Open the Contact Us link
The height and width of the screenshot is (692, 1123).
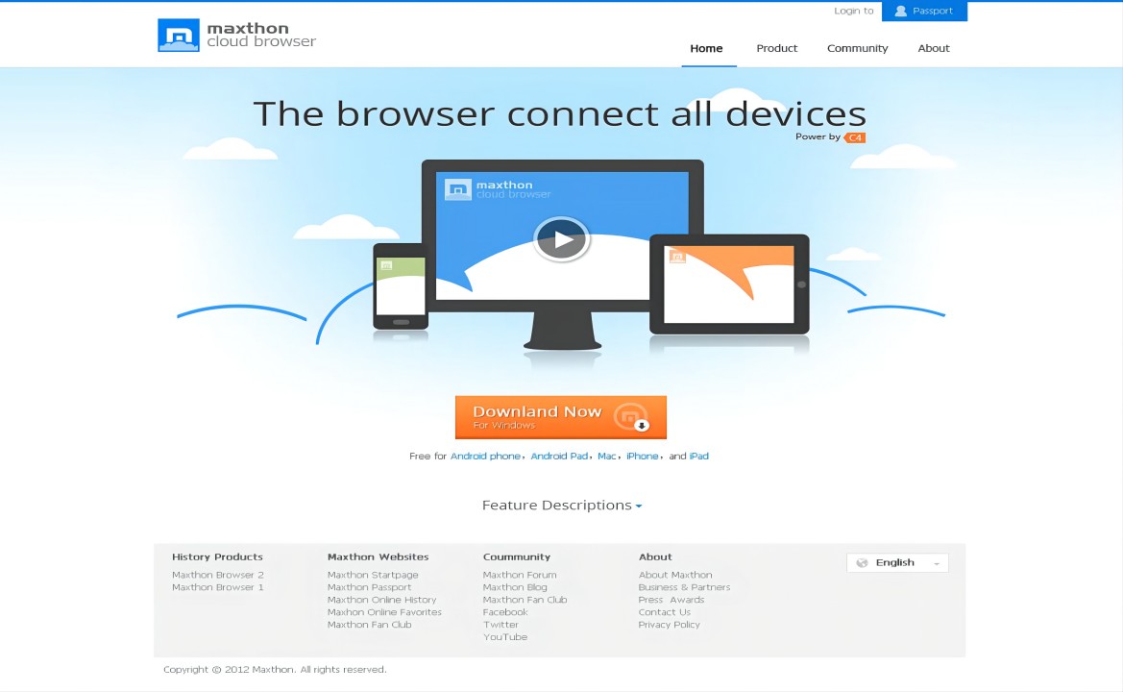click(665, 612)
